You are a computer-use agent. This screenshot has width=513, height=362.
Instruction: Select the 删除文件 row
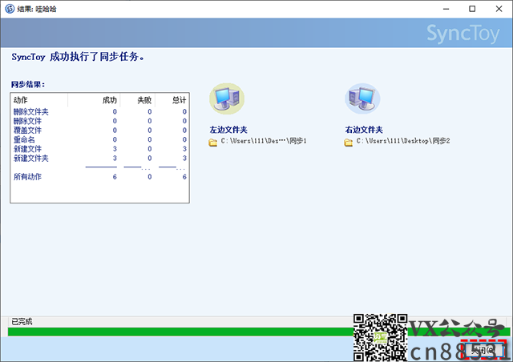pyautogui.click(x=99, y=121)
